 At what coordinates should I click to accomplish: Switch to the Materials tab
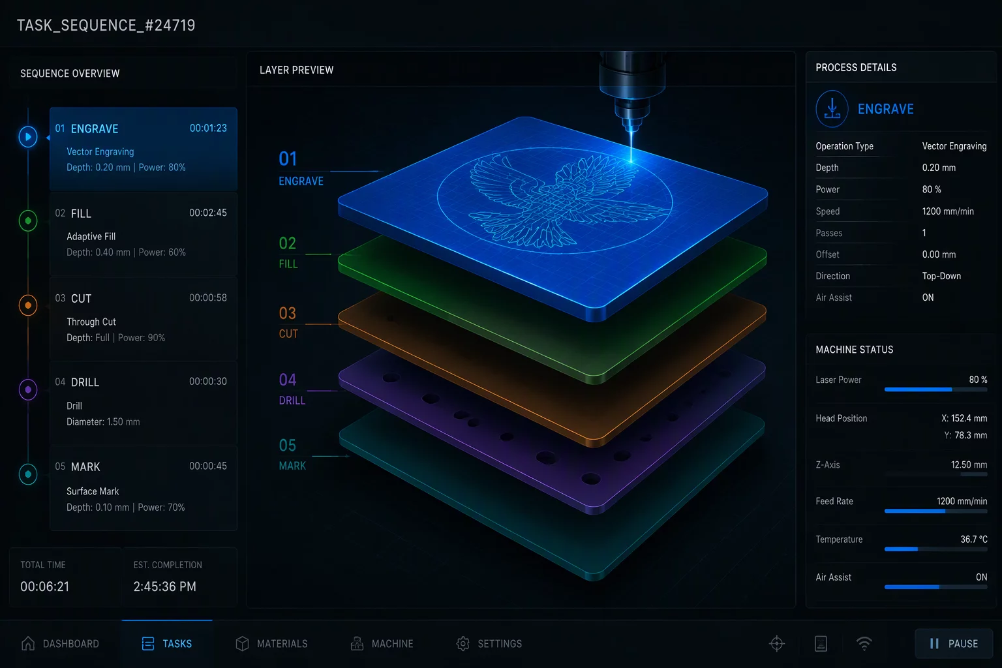tap(271, 644)
